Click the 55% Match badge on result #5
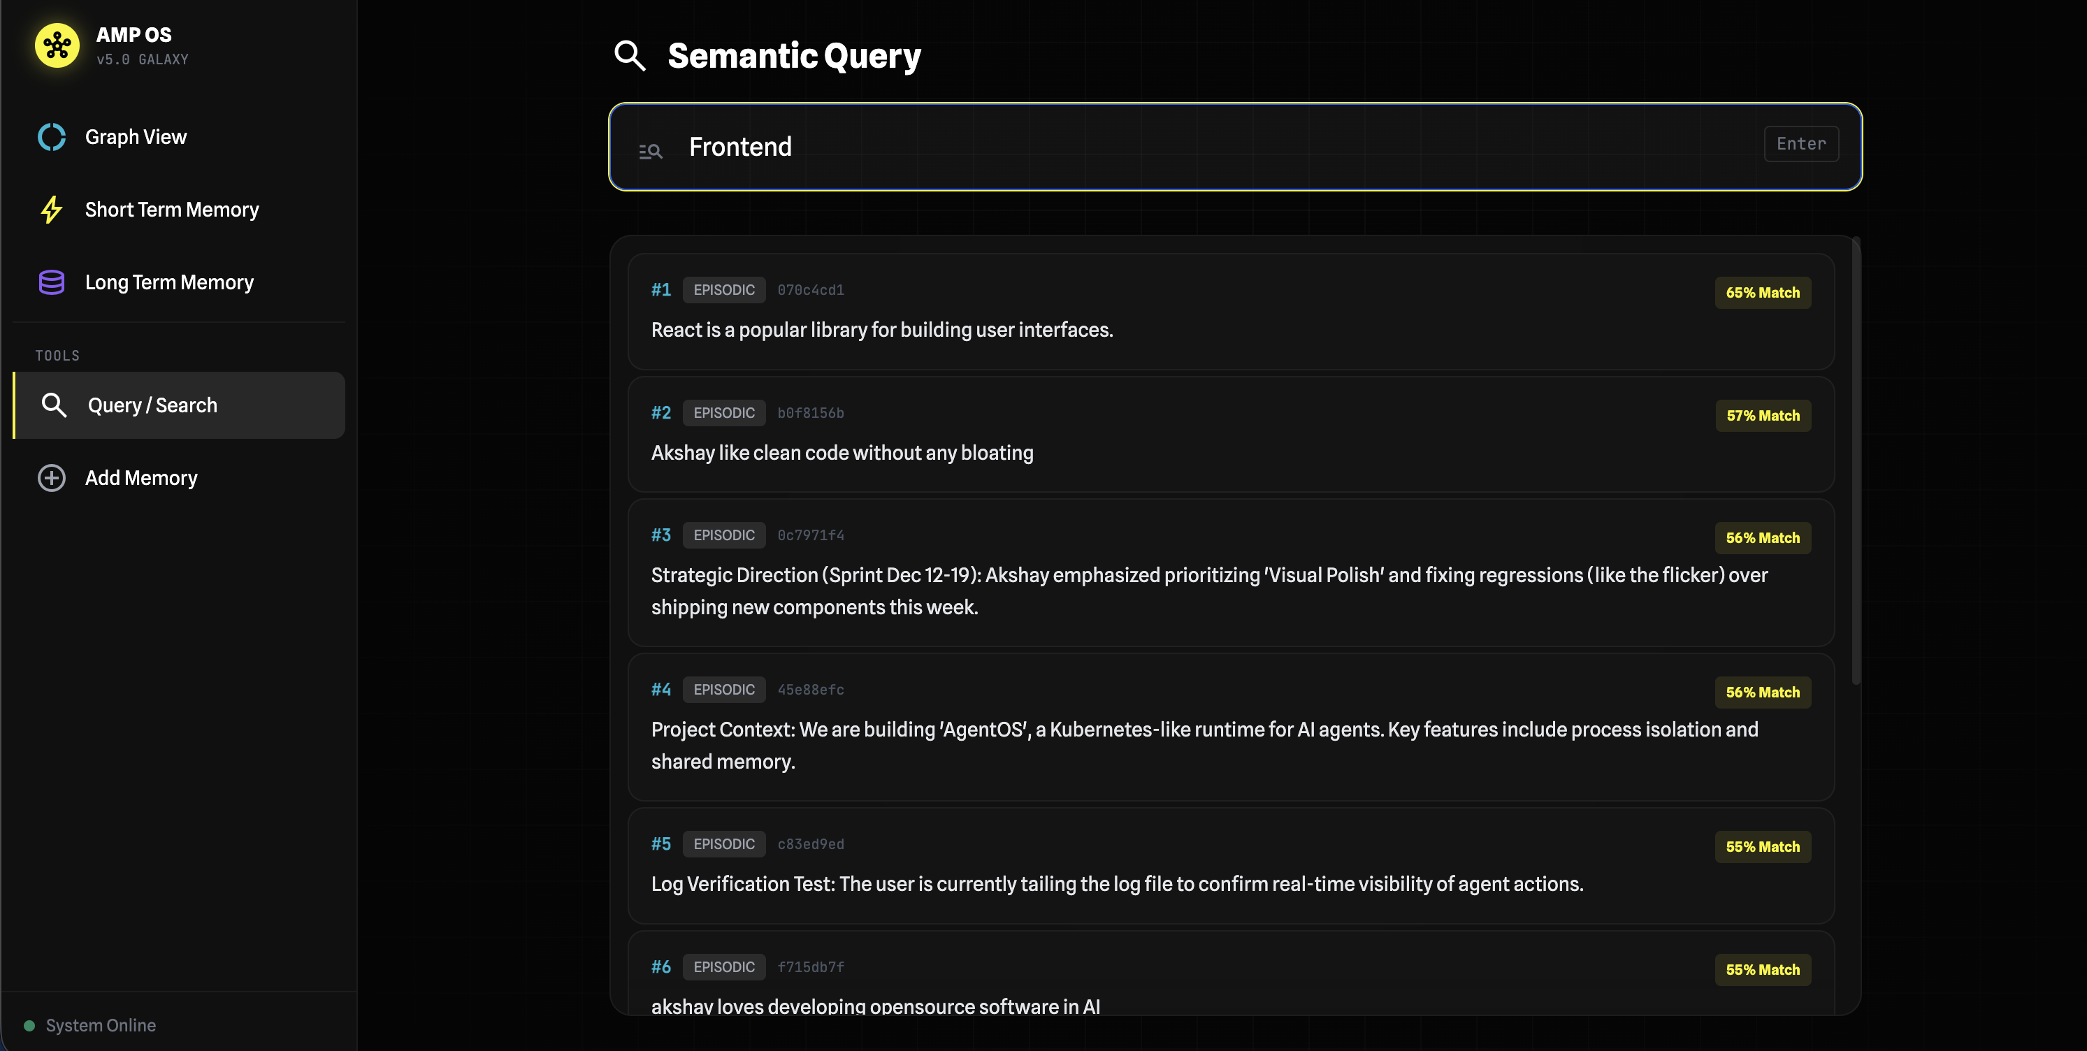The height and width of the screenshot is (1051, 2087). pos(1763,846)
